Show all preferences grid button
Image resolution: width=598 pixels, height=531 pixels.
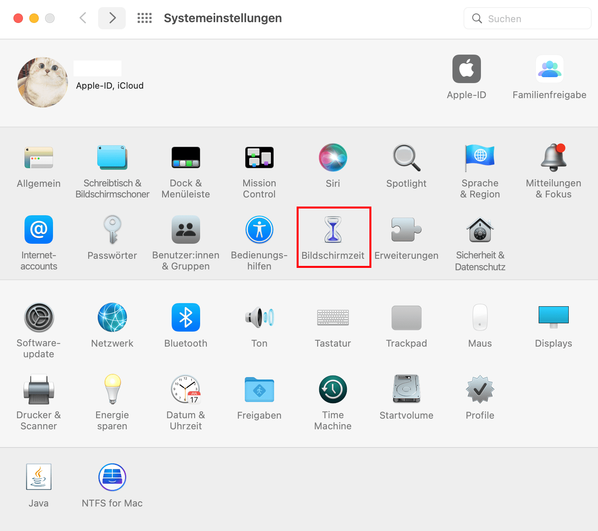[x=145, y=18]
